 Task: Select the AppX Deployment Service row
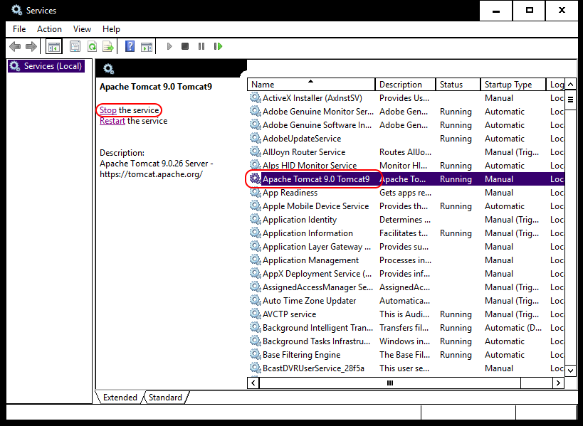click(x=406, y=274)
